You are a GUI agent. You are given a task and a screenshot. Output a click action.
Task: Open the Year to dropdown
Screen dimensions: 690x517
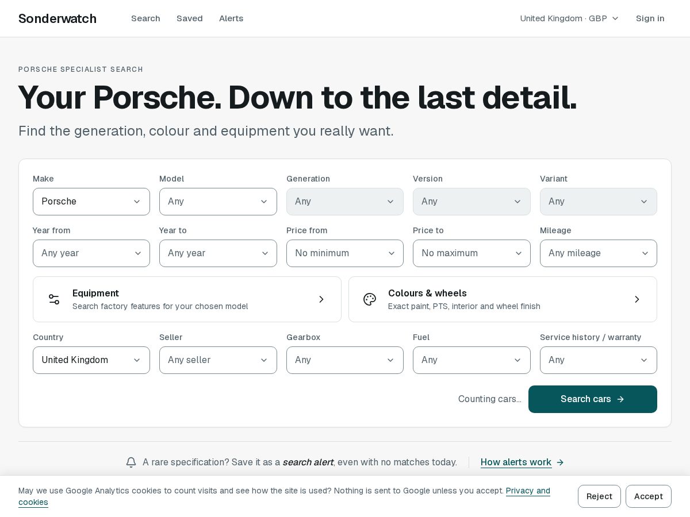coord(218,253)
